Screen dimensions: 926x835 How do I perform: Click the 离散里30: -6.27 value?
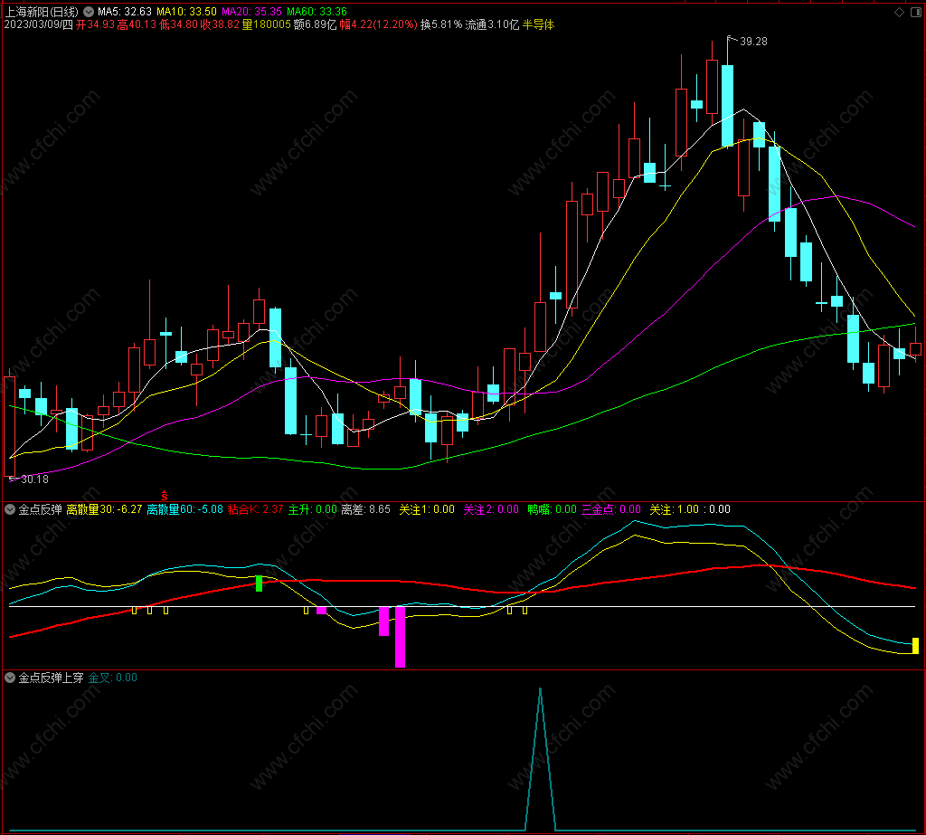click(x=104, y=509)
